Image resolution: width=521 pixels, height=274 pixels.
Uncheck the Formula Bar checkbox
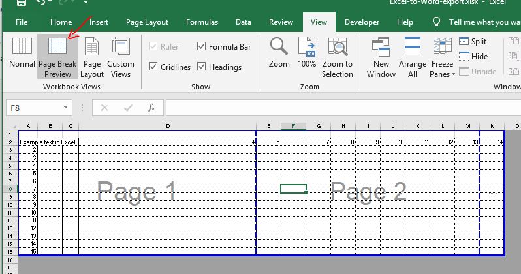click(201, 46)
